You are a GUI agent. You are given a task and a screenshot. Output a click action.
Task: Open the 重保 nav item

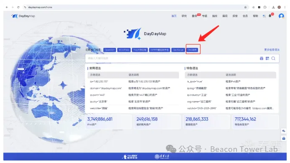(x=194, y=16)
